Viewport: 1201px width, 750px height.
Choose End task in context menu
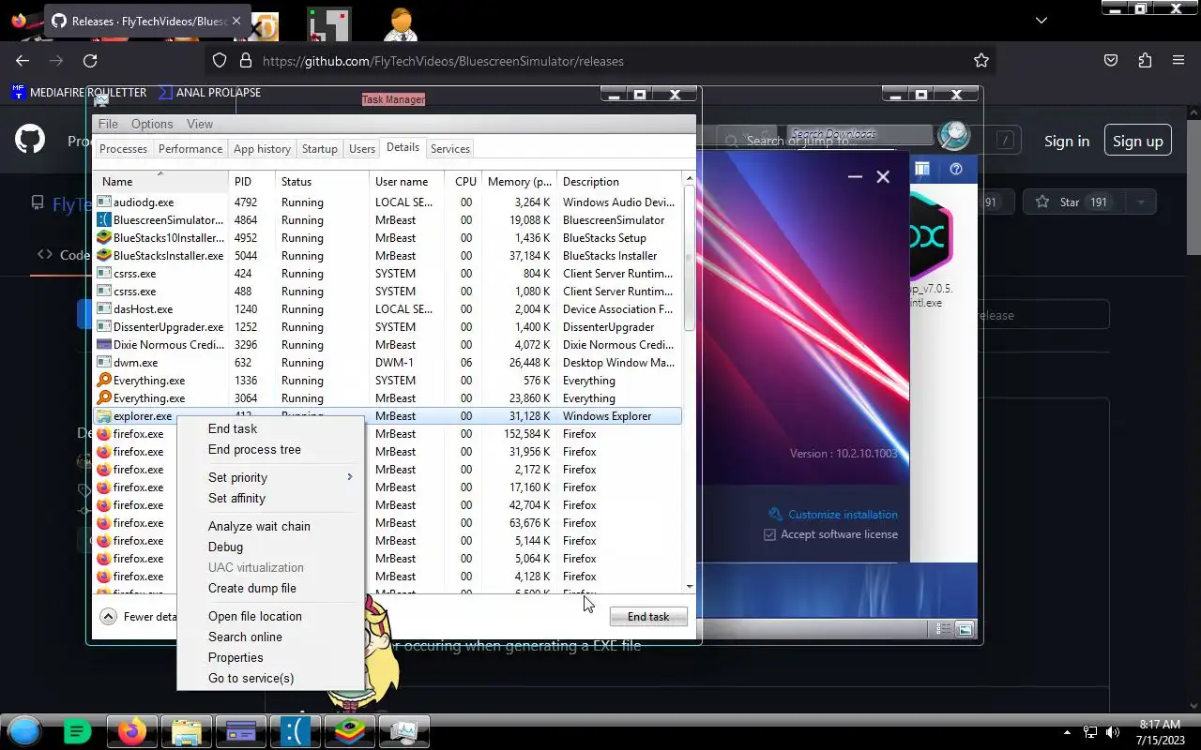[x=270, y=428]
